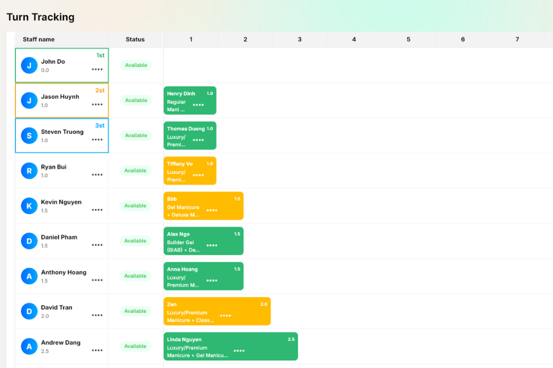This screenshot has height=368, width=553.
Task: Click Steven Truong's S avatar
Action: click(x=29, y=136)
